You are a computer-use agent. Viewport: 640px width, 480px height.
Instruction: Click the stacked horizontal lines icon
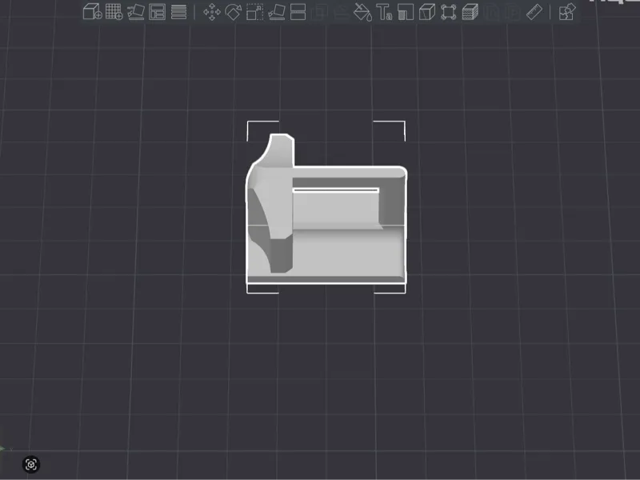point(178,12)
